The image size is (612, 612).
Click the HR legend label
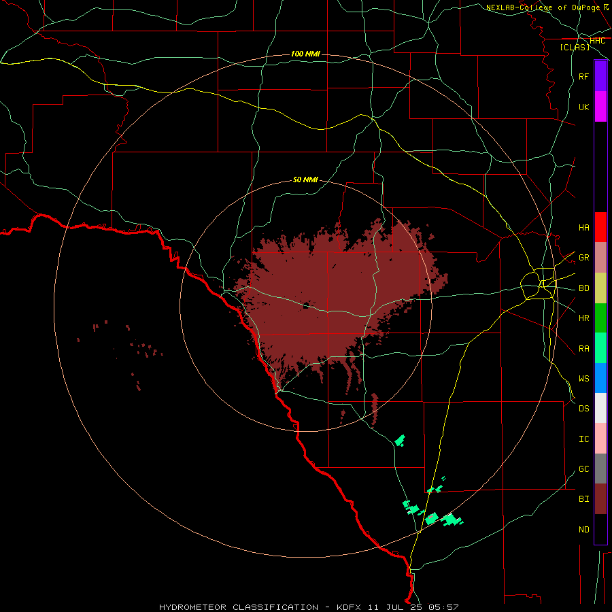coord(583,318)
